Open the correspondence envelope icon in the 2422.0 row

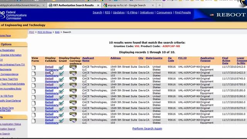pos(73,73)
